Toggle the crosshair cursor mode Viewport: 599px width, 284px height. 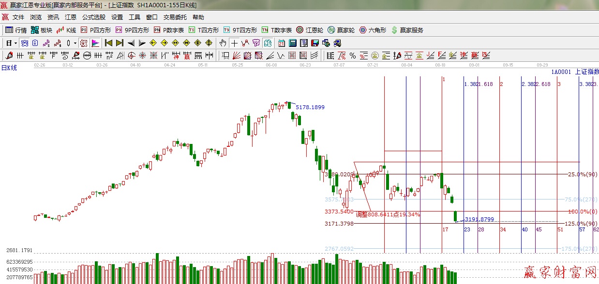pos(234,43)
